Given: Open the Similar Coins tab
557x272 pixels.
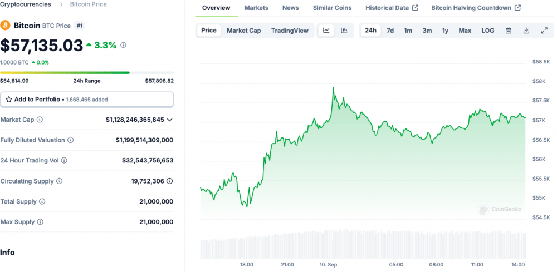Looking at the screenshot, I should 332,8.
